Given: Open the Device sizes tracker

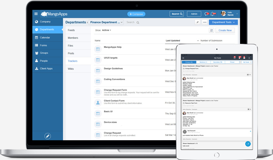Looking at the screenshot, I should pos(110,122).
